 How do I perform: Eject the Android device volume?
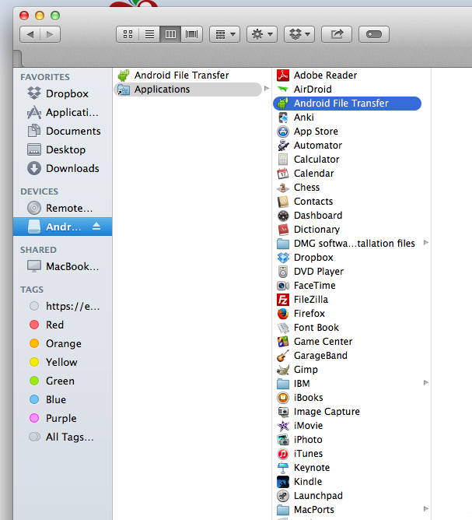(96, 227)
